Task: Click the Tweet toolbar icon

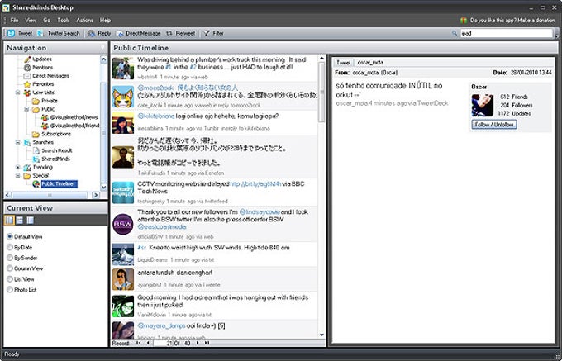Action: 12,33
